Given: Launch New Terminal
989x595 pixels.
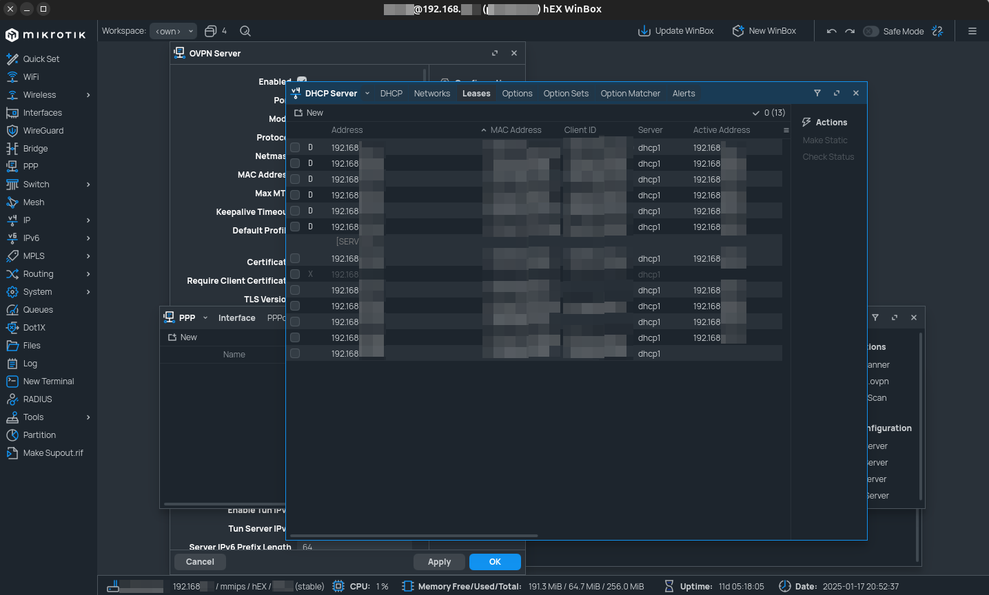Looking at the screenshot, I should tap(48, 382).
